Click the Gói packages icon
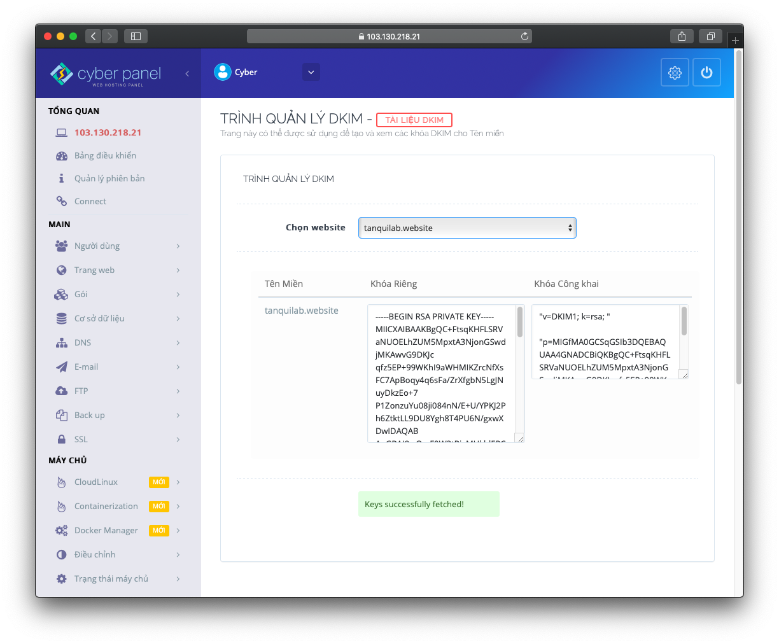The image size is (779, 644). [62, 294]
